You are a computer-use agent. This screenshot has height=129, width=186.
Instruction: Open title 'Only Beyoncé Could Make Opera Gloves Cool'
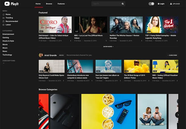[51, 77]
